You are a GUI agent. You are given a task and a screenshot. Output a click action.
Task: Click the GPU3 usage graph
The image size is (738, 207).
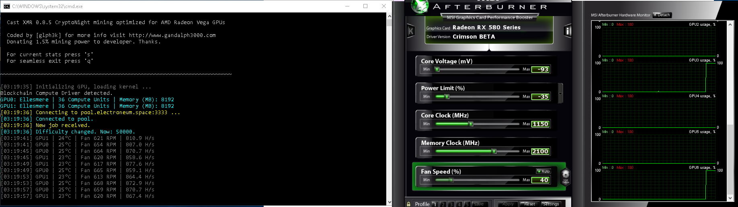click(x=659, y=77)
